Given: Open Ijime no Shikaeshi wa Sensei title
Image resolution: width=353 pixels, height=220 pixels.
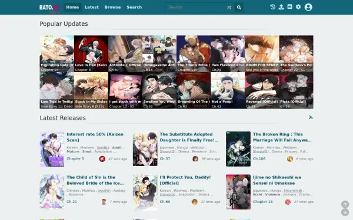Looking at the screenshot, I should click(x=277, y=180).
